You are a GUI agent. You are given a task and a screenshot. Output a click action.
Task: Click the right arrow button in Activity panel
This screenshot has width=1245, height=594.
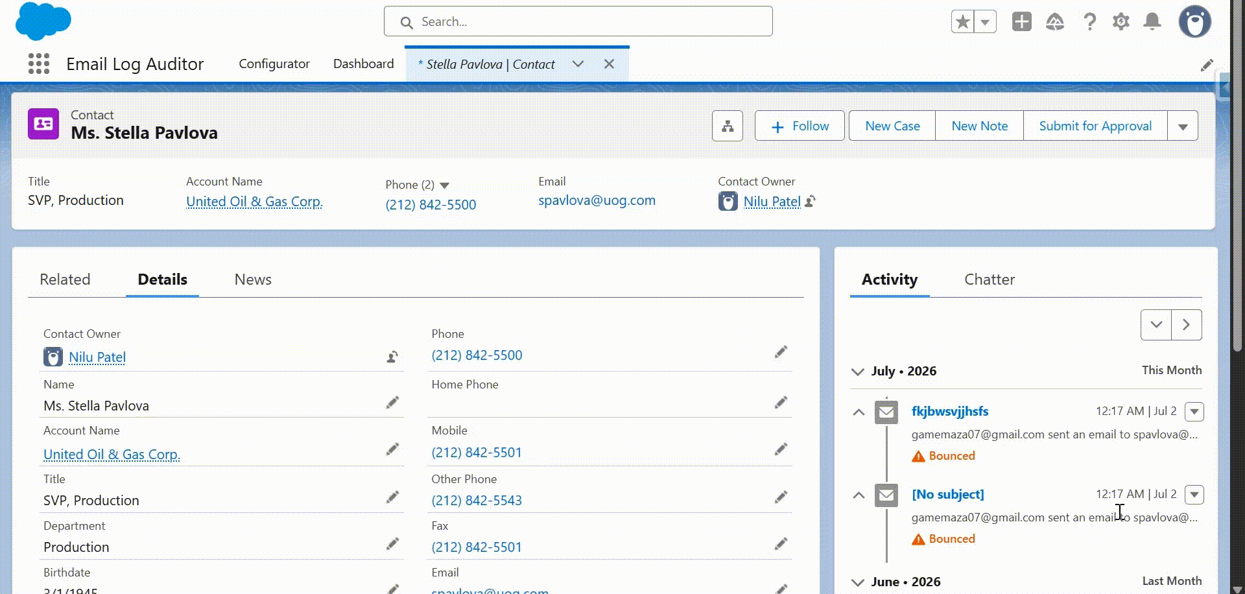point(1187,324)
